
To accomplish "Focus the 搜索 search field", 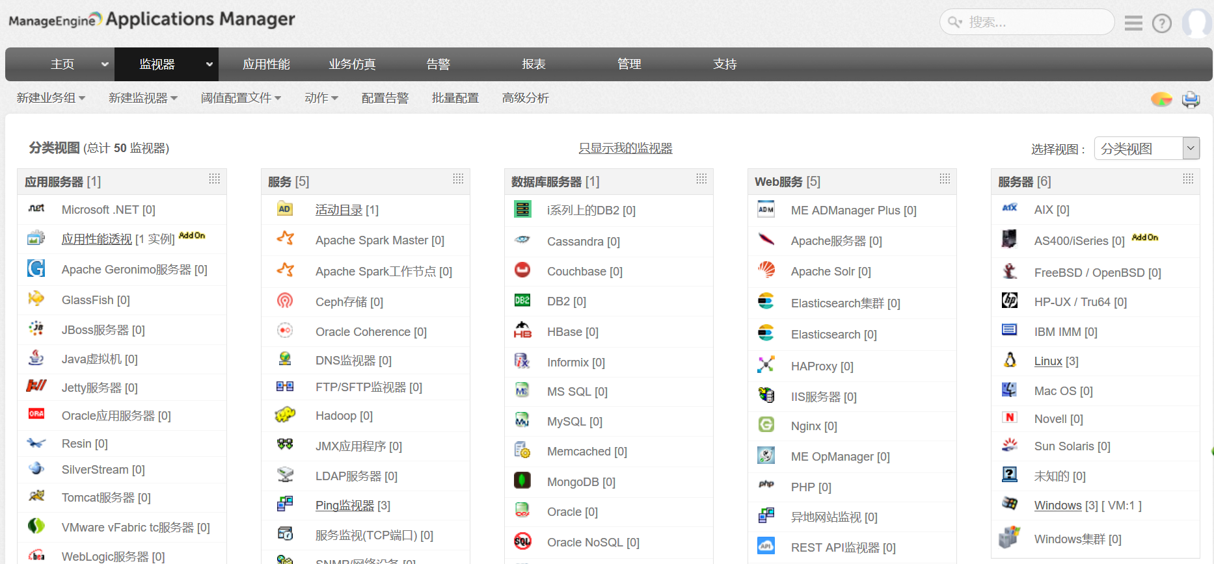I will (x=1027, y=22).
